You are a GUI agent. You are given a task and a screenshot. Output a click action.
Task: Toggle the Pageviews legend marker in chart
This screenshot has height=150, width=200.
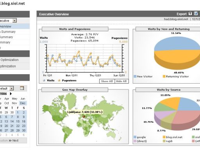coord(59,80)
